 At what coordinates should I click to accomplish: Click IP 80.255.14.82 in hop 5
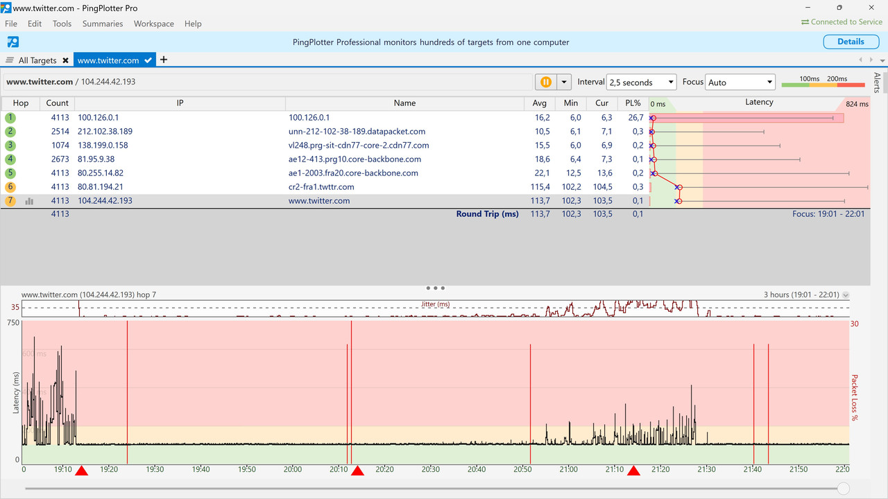pos(101,173)
